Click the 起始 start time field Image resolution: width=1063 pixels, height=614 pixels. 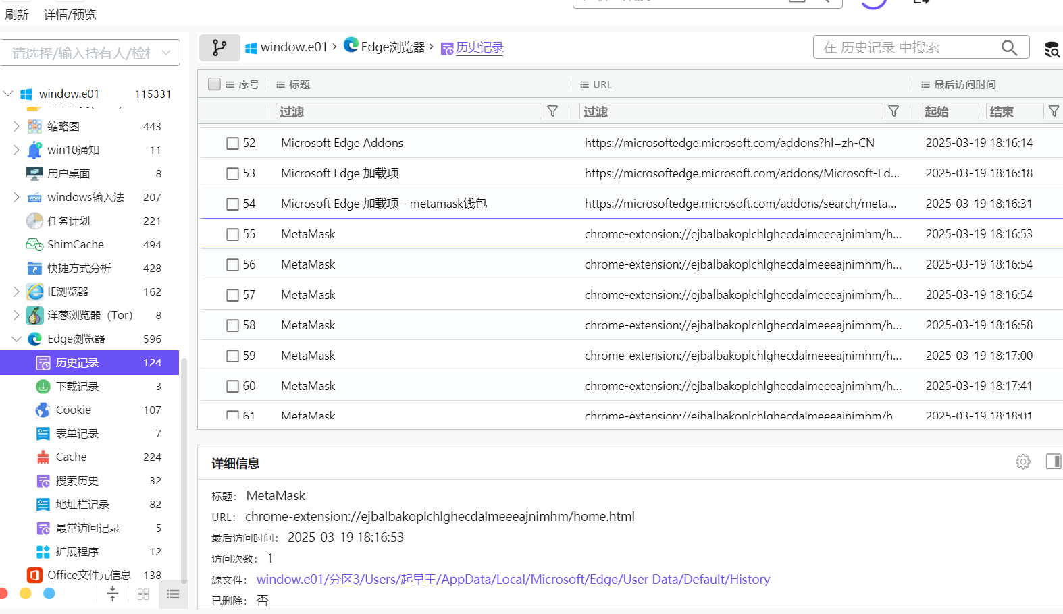click(x=950, y=111)
